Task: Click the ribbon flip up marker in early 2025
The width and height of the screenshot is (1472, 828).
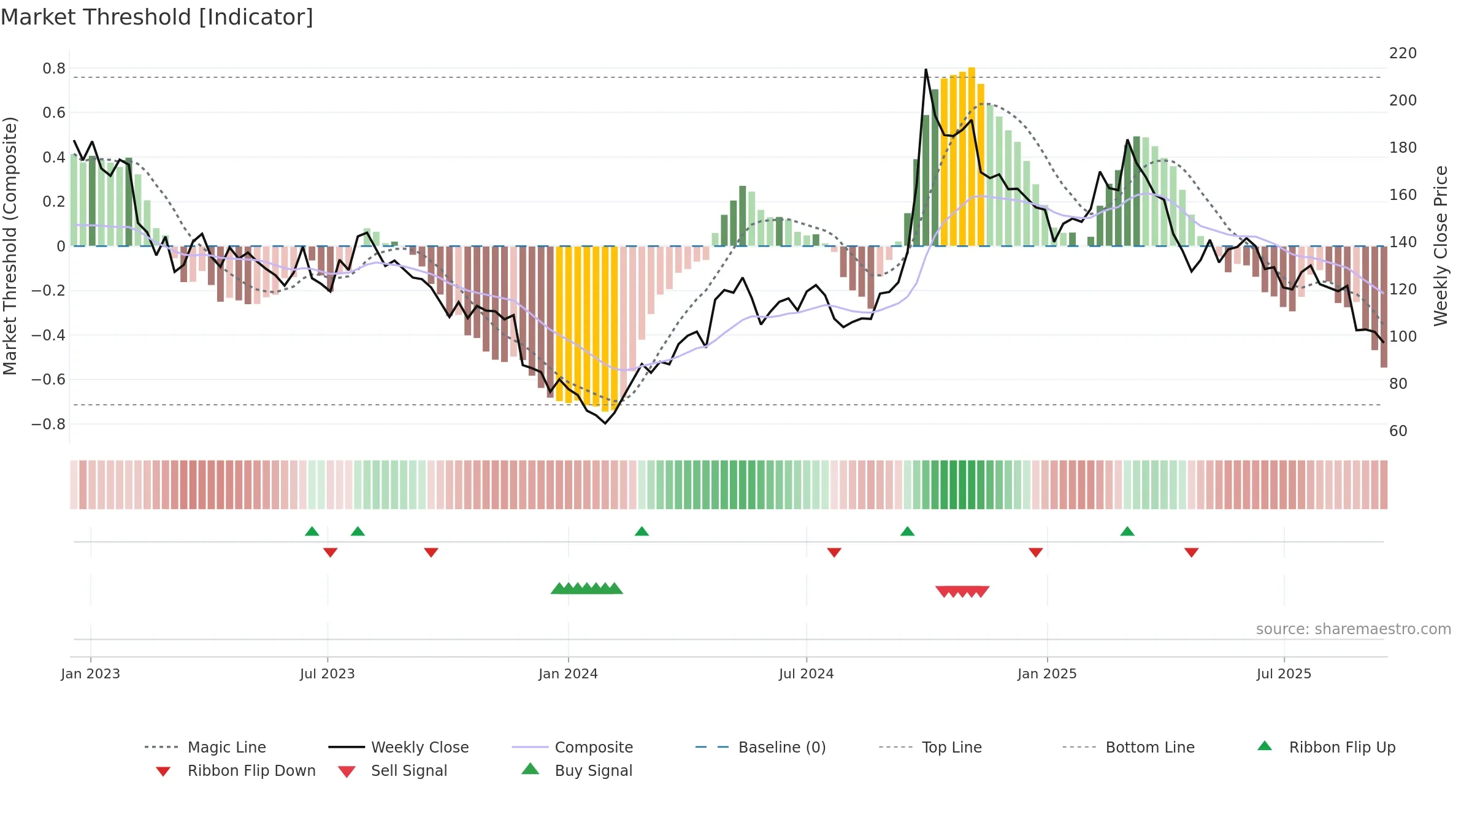Action: tap(1127, 531)
